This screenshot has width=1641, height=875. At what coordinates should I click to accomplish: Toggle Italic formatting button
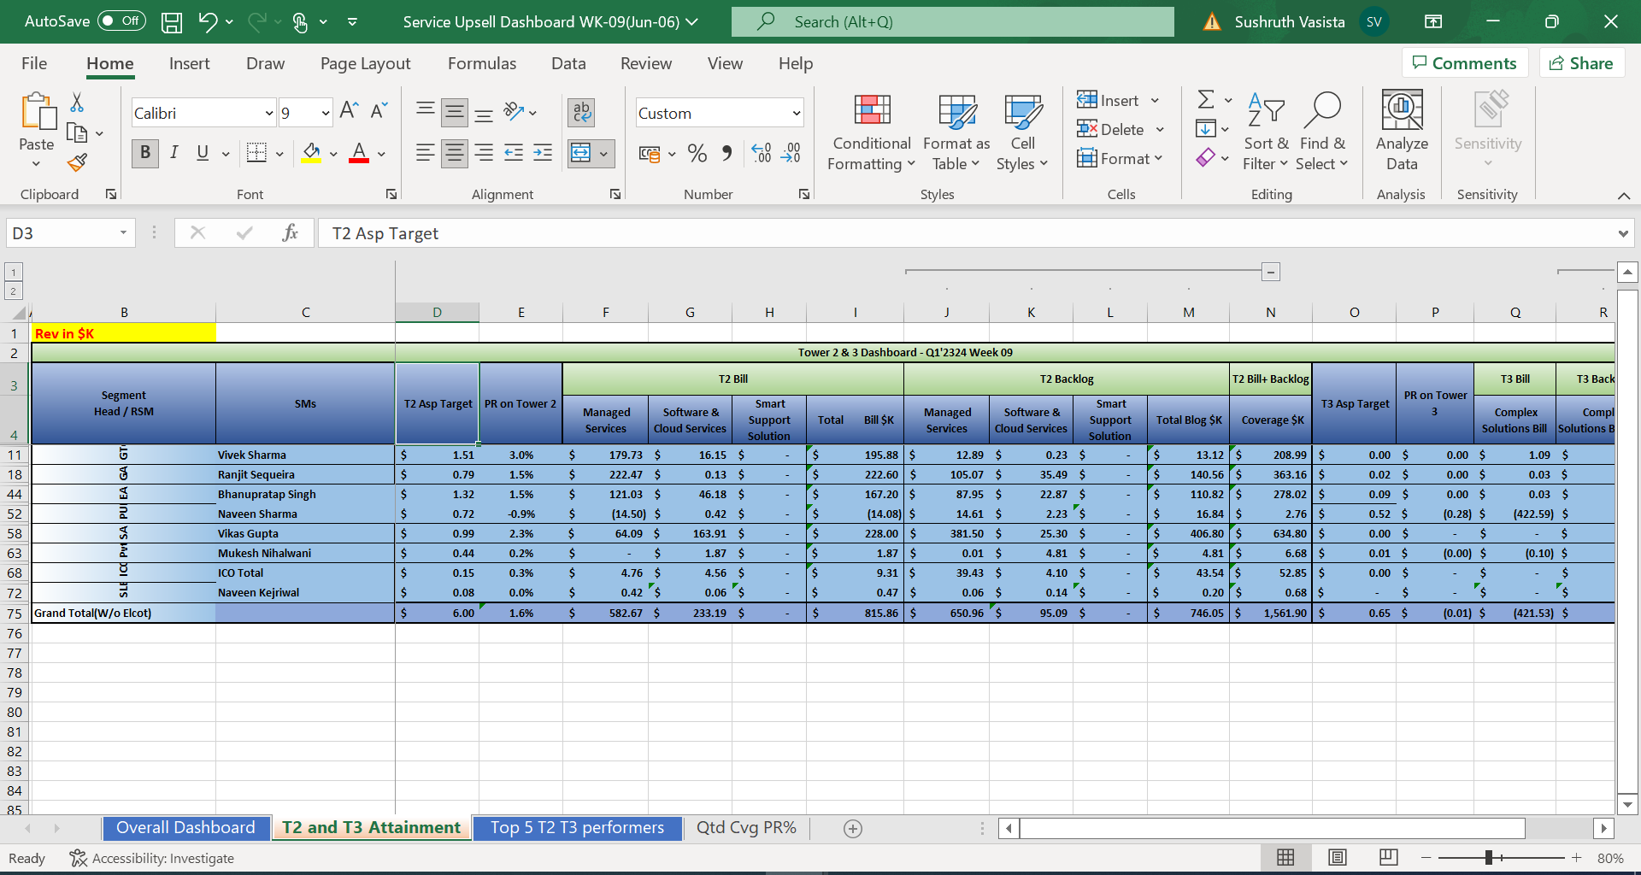click(174, 153)
